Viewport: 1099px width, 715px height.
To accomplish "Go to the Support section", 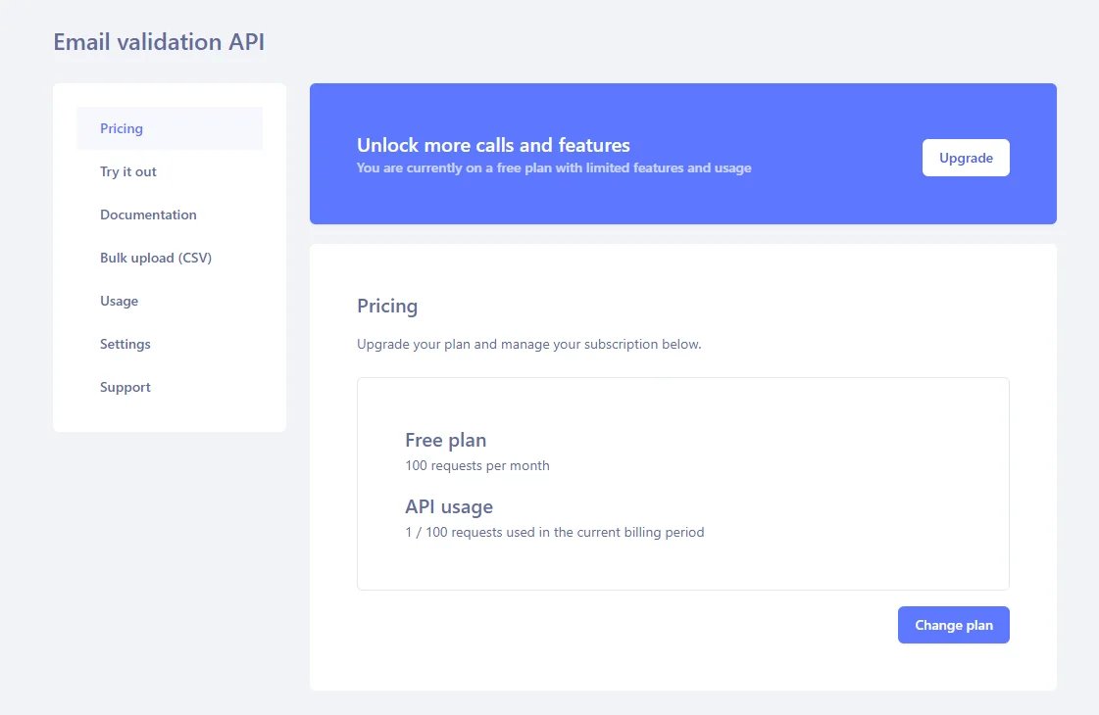I will point(125,387).
